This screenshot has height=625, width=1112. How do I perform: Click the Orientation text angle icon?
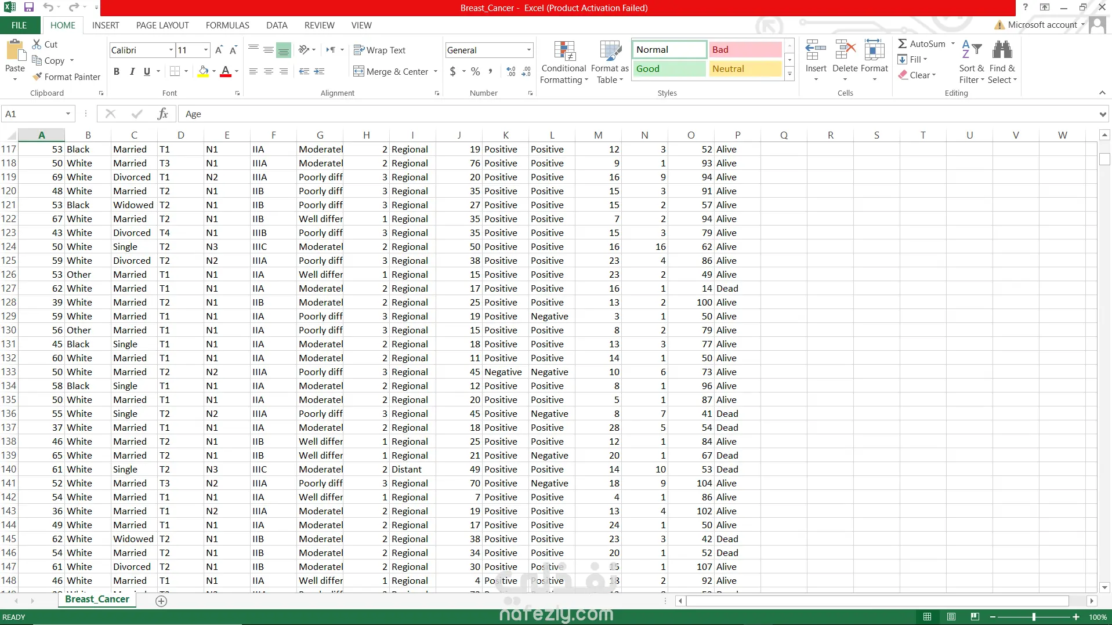point(304,50)
